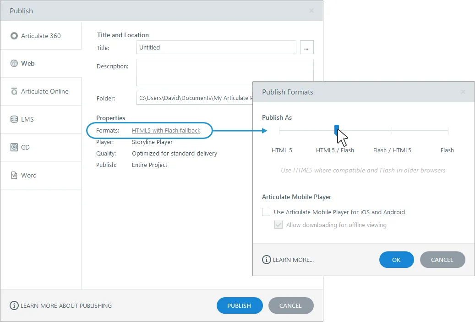Image resolution: width=475 pixels, height=322 pixels.
Task: Open the Learn More link in Publish Formats
Action: click(293, 260)
